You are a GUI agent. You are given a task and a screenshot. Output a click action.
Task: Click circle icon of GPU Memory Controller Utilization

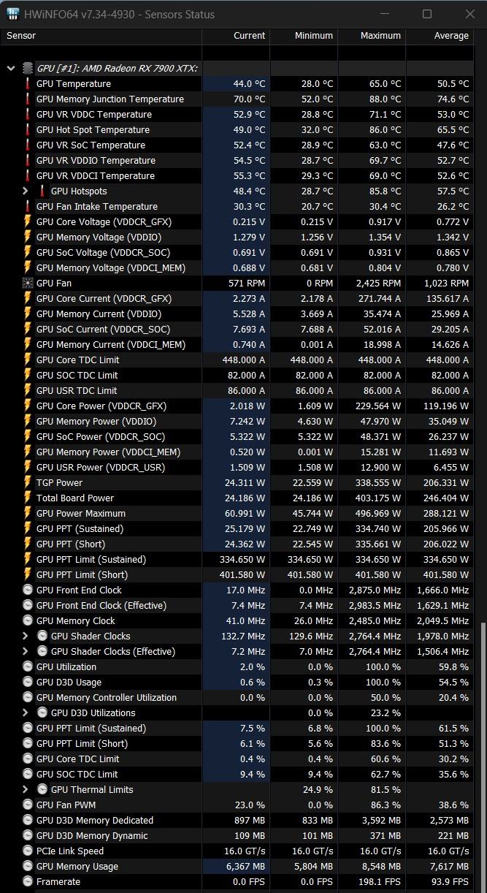pyautogui.click(x=28, y=697)
